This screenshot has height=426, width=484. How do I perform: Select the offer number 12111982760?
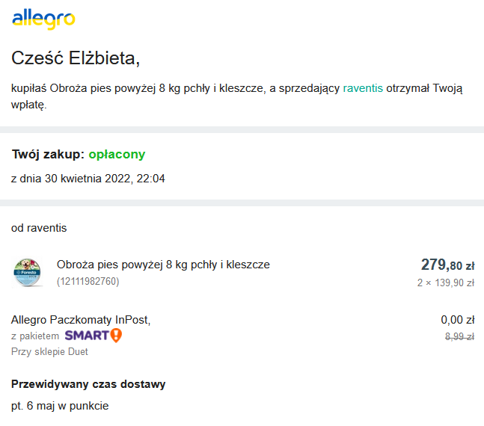click(x=88, y=281)
